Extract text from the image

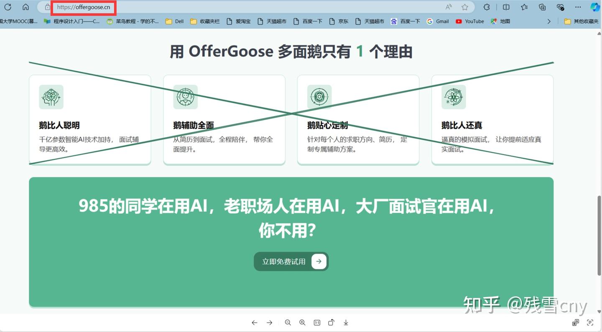point(590,322)
